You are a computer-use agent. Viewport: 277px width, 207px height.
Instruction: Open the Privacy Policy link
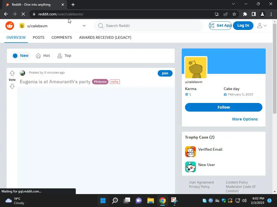tap(199, 187)
